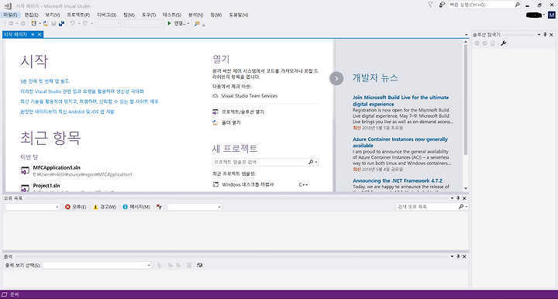
Task: Open the 디버그(D) menu
Action: (x=107, y=15)
